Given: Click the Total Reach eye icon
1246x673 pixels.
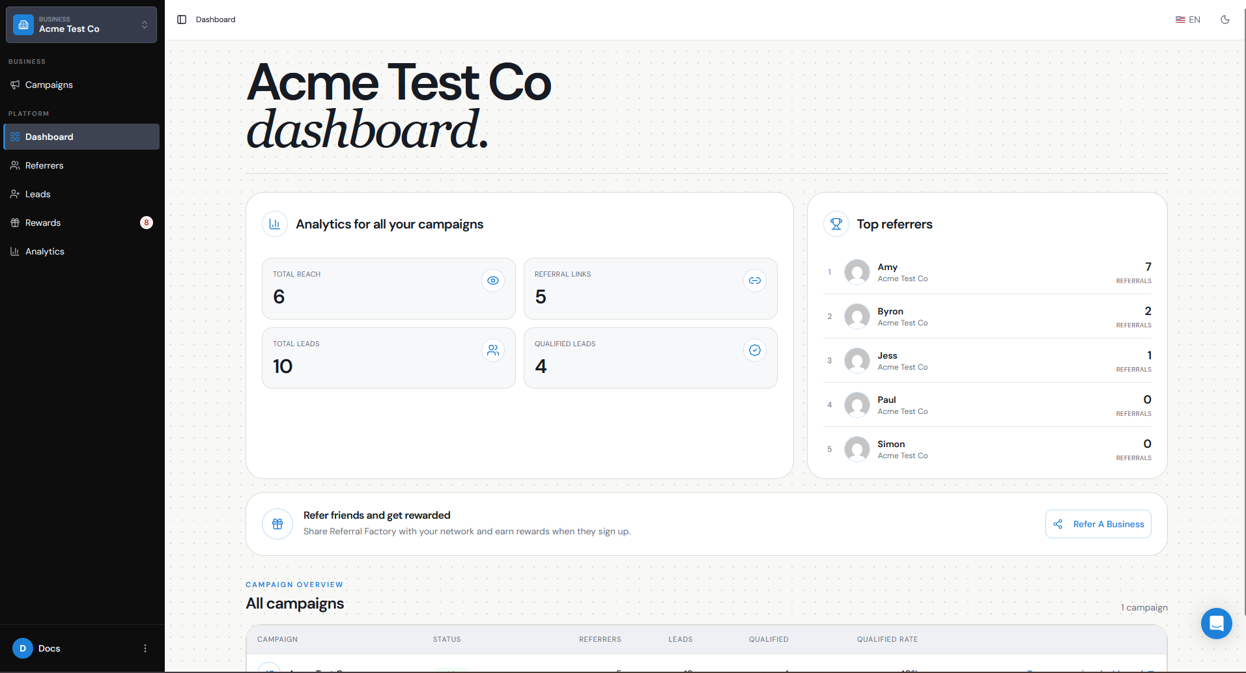Looking at the screenshot, I should [x=493, y=281].
